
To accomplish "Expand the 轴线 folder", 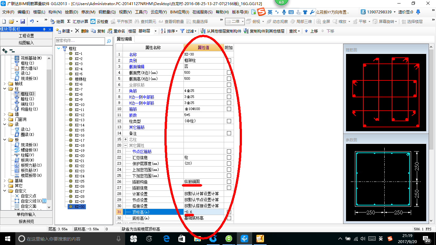I will (4, 84).
